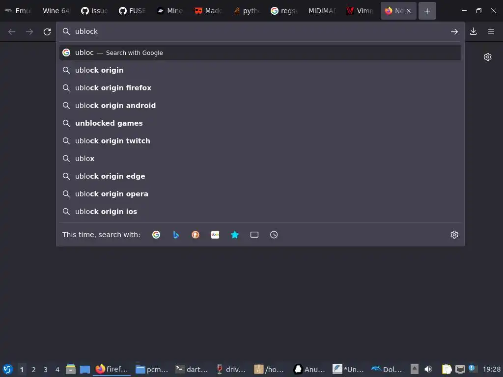Search this time with DuckDuckGo icon

[x=196, y=235]
